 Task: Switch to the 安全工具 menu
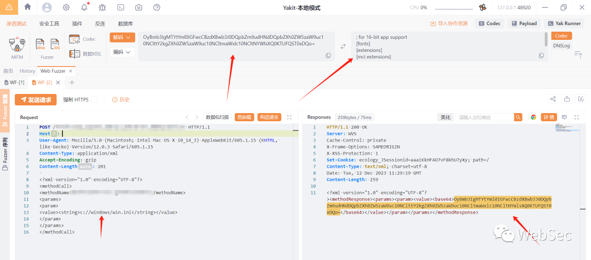pyautogui.click(x=49, y=23)
